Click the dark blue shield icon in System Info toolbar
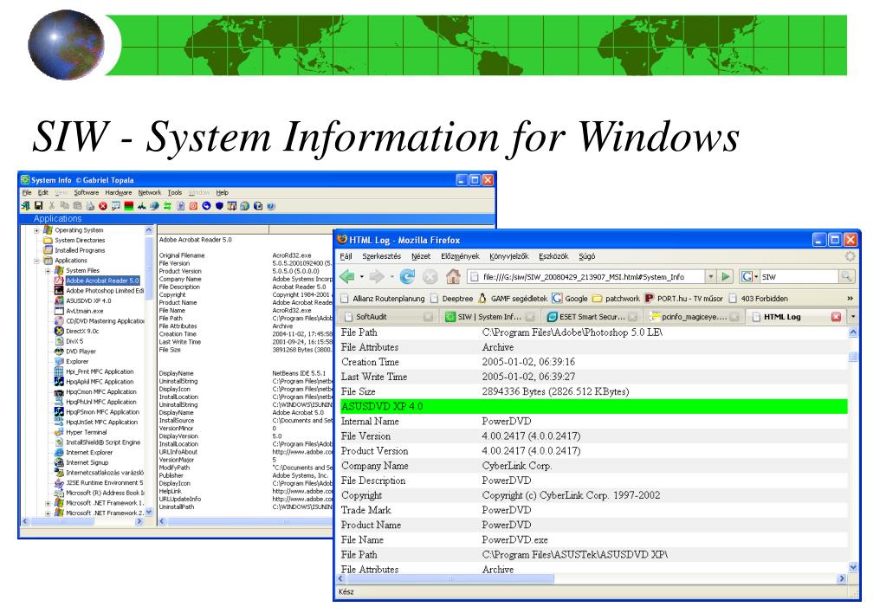The height and width of the screenshot is (613, 886). click(219, 206)
